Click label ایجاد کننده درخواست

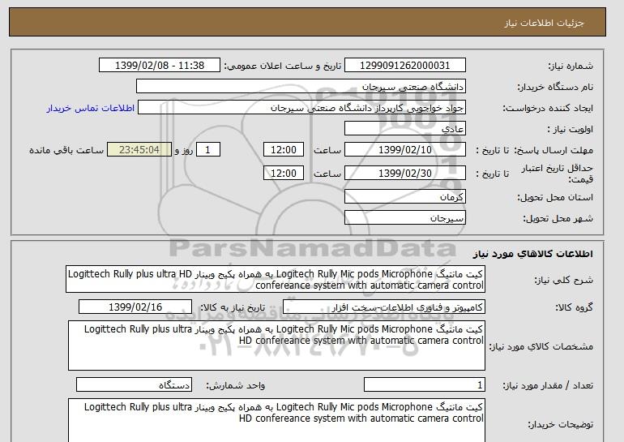[x=548, y=108]
